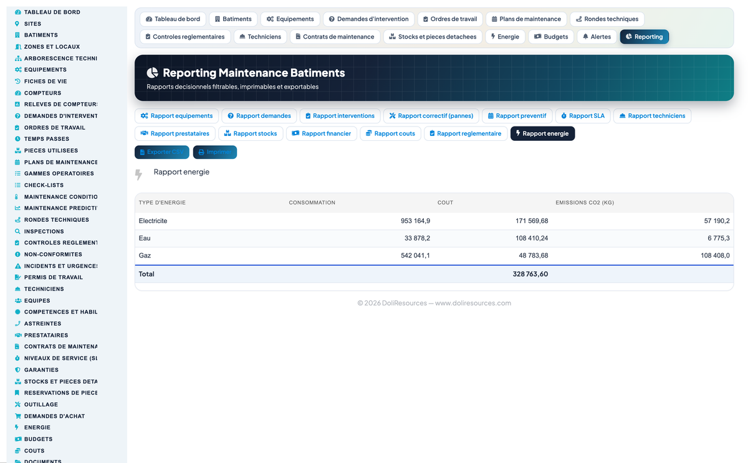Open the Rapport couts report
The image size is (748, 463).
390,133
